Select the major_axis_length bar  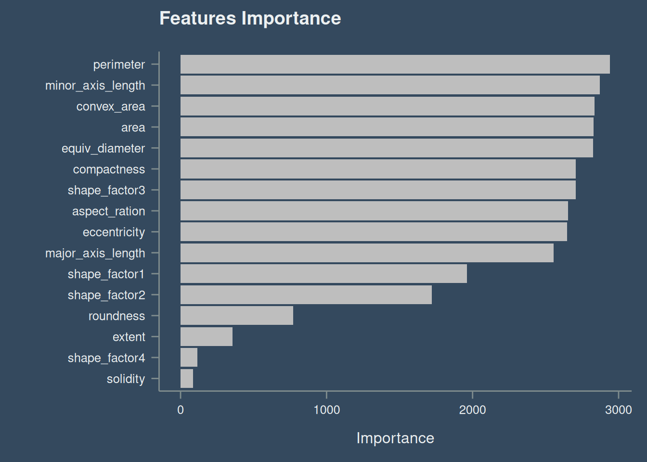(367, 253)
